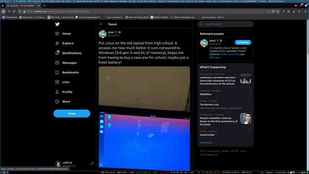Go back using the Tweet header arrow
Image resolution: width=309 pixels, height=174 pixels.
point(101,24)
